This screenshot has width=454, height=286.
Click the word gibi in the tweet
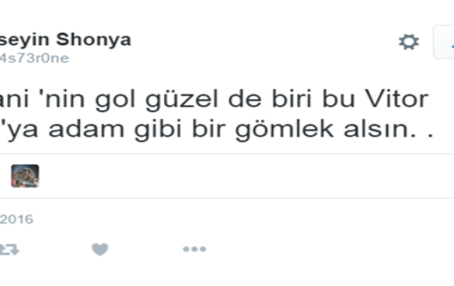pos(158,130)
